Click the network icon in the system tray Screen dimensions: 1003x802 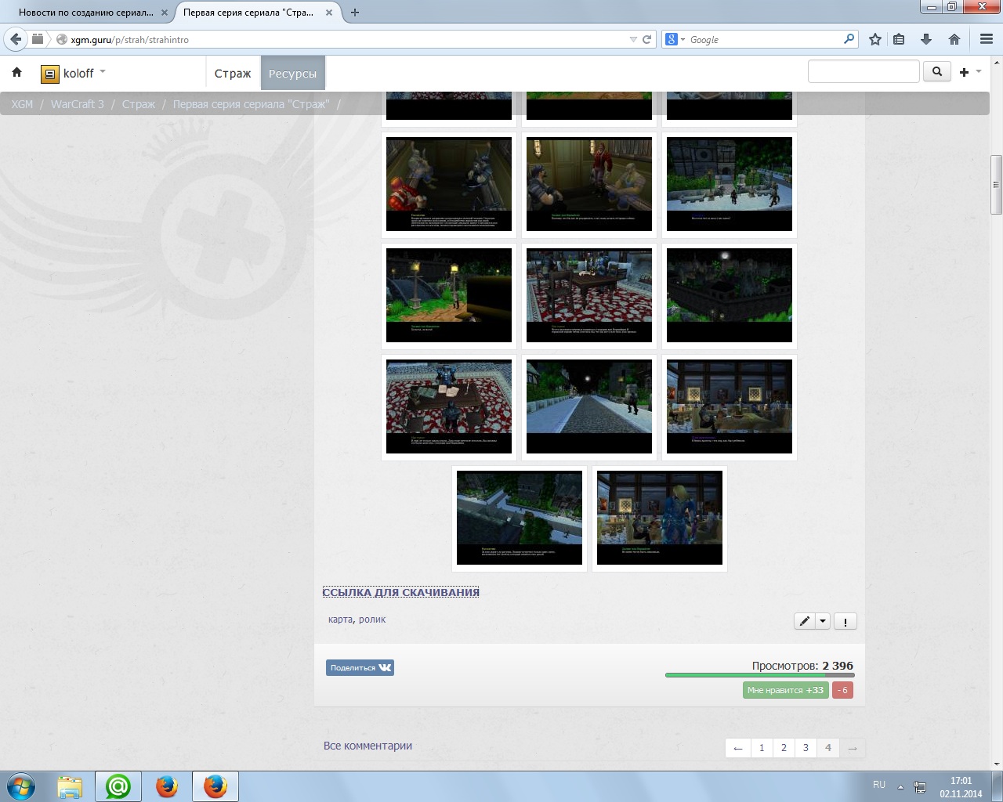(x=920, y=786)
